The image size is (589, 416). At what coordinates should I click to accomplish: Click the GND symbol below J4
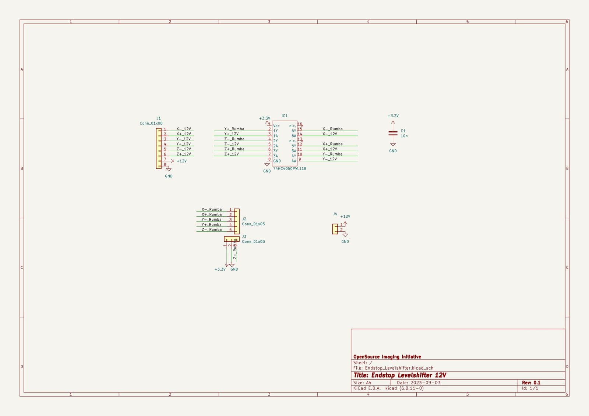click(345, 235)
